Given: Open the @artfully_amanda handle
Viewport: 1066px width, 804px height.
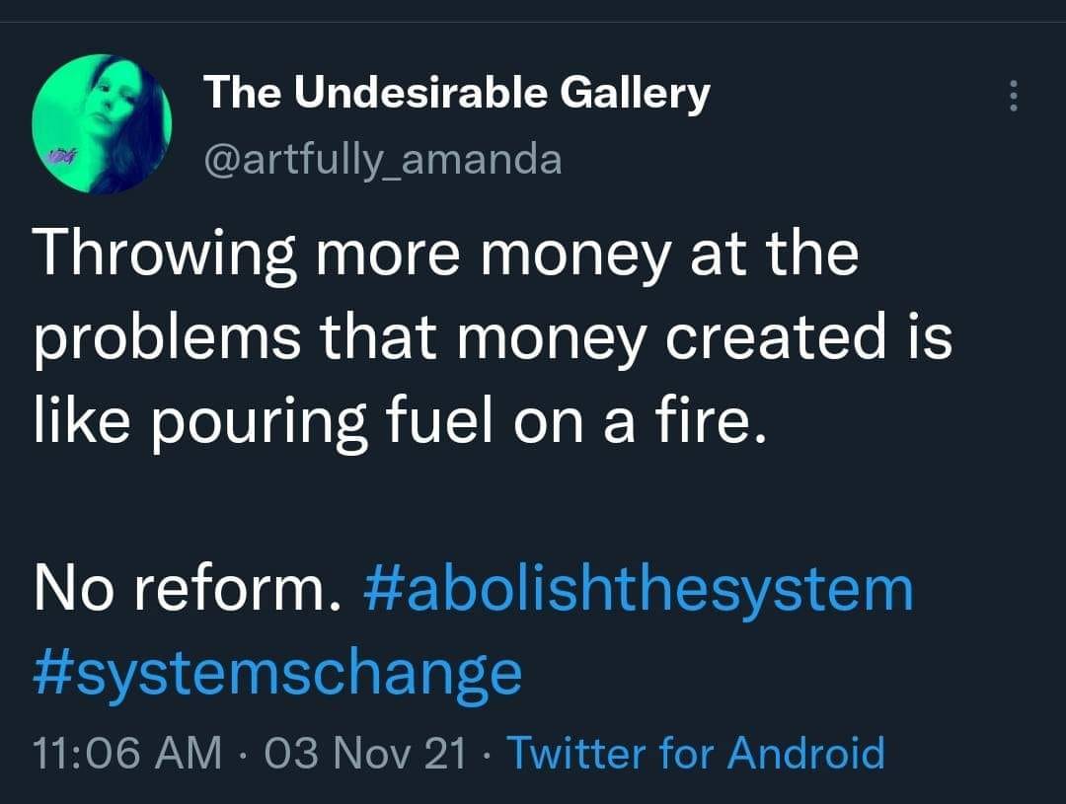Looking at the screenshot, I should tap(382, 158).
